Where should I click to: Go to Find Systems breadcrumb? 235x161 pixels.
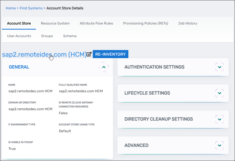(31, 8)
